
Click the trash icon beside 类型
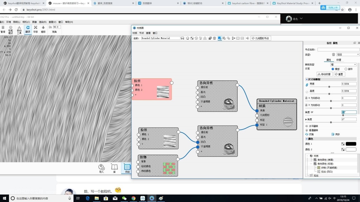click(333, 55)
